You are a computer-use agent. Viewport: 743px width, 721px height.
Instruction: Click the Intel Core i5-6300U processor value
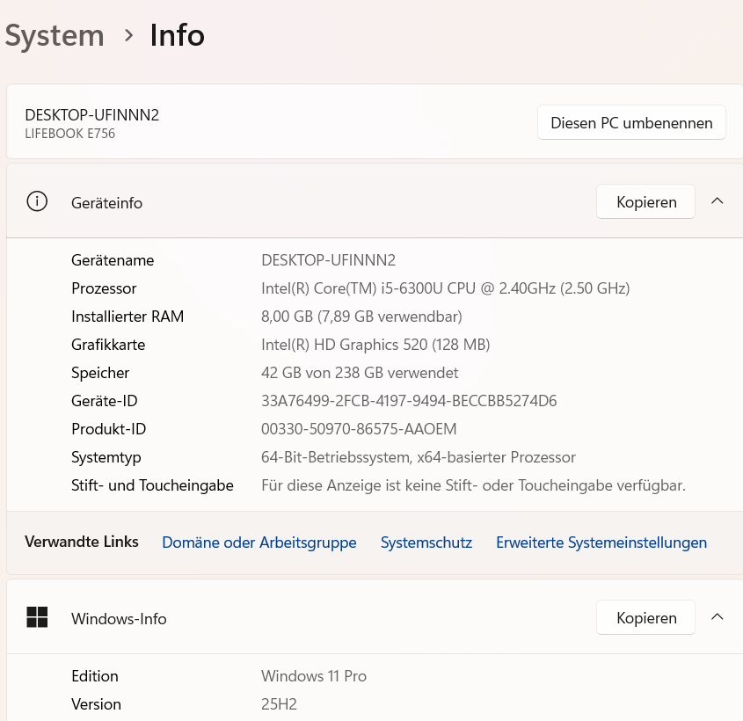tap(446, 288)
